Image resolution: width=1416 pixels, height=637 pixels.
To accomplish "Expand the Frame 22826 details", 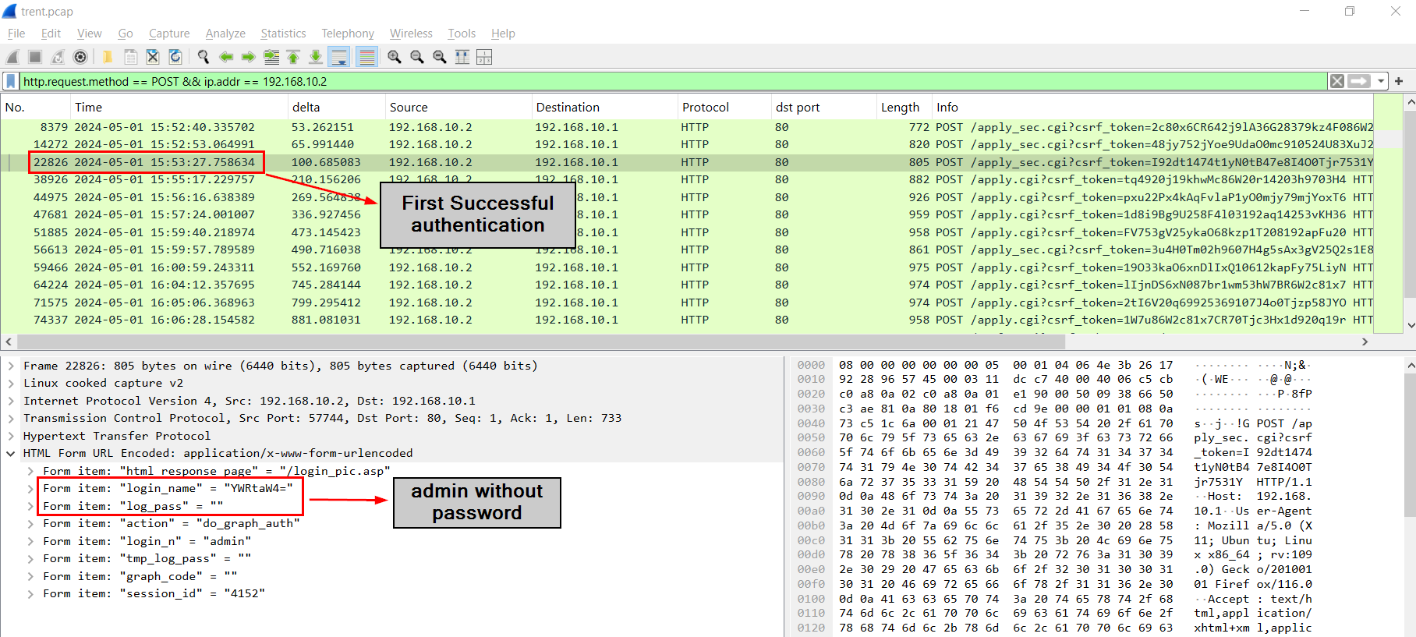I will click(11, 366).
